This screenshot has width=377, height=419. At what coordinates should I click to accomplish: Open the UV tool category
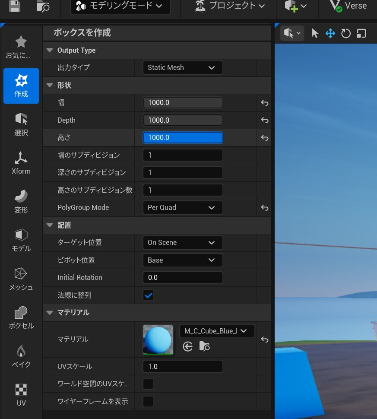[x=21, y=394]
